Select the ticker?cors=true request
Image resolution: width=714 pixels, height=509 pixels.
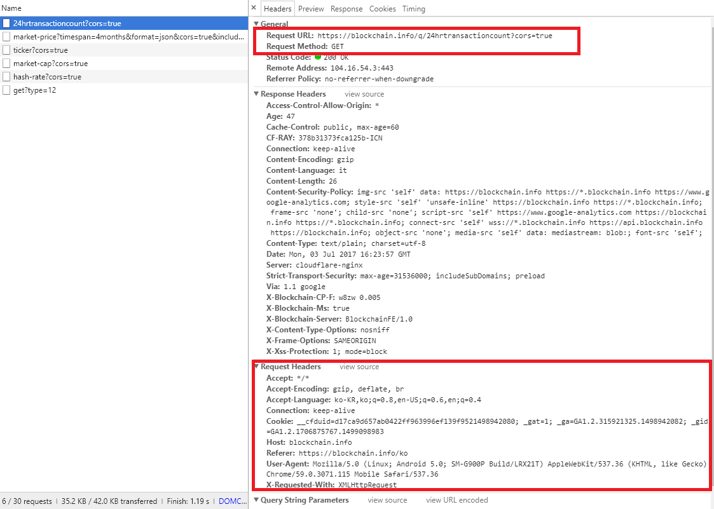click(x=124, y=50)
